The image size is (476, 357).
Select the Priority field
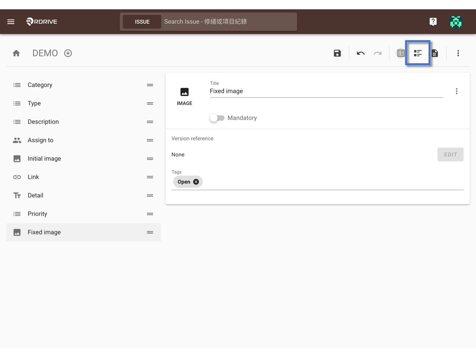pos(84,214)
